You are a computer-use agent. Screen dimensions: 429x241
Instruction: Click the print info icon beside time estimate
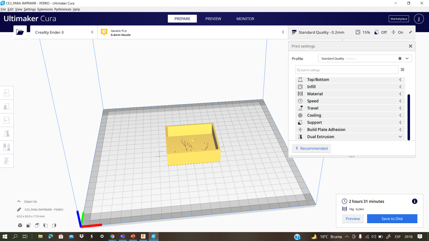coord(414,201)
